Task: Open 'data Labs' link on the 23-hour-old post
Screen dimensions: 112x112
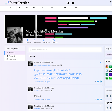Action: tap(37, 109)
